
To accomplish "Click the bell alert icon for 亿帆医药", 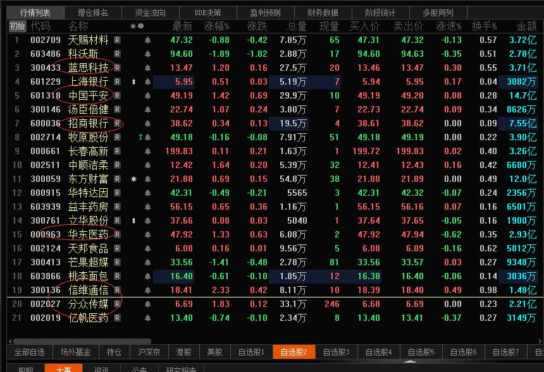I will pos(147,318).
